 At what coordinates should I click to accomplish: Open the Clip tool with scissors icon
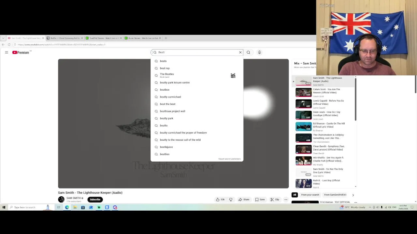[275, 200]
